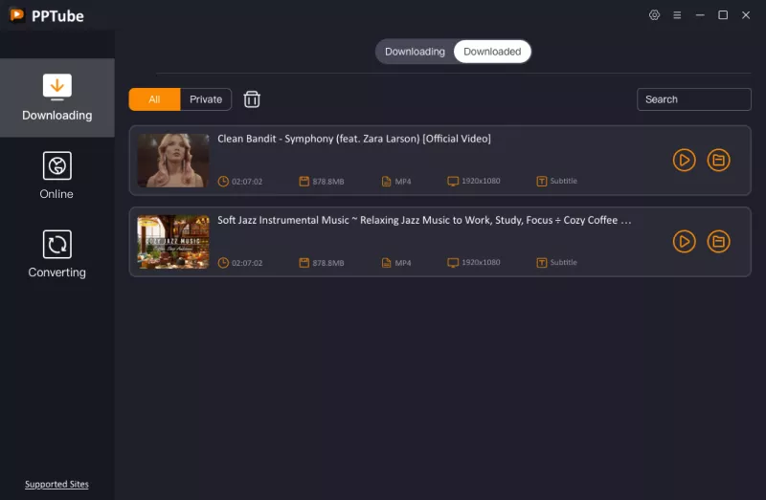Open file location of Soft Jazz video

[718, 242]
